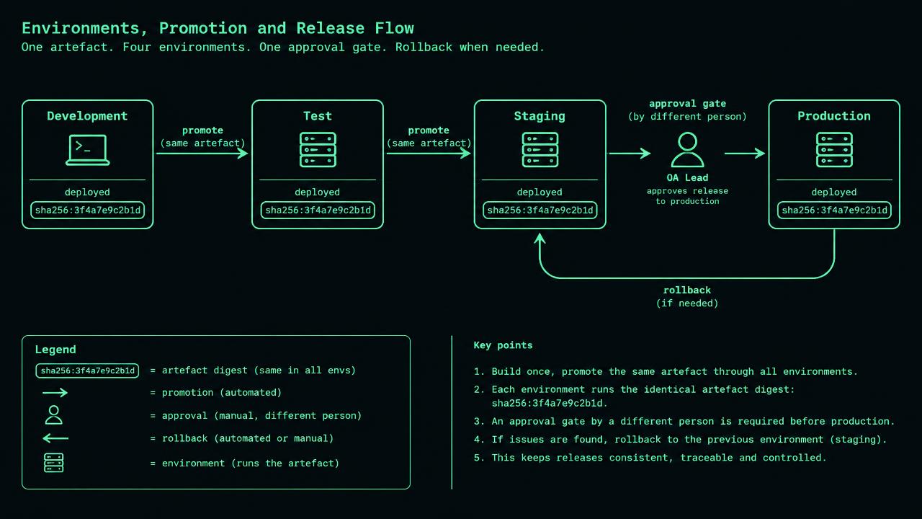Click the legend text '= environment (runs the artefact)'
The image size is (922, 519).
[x=244, y=463]
